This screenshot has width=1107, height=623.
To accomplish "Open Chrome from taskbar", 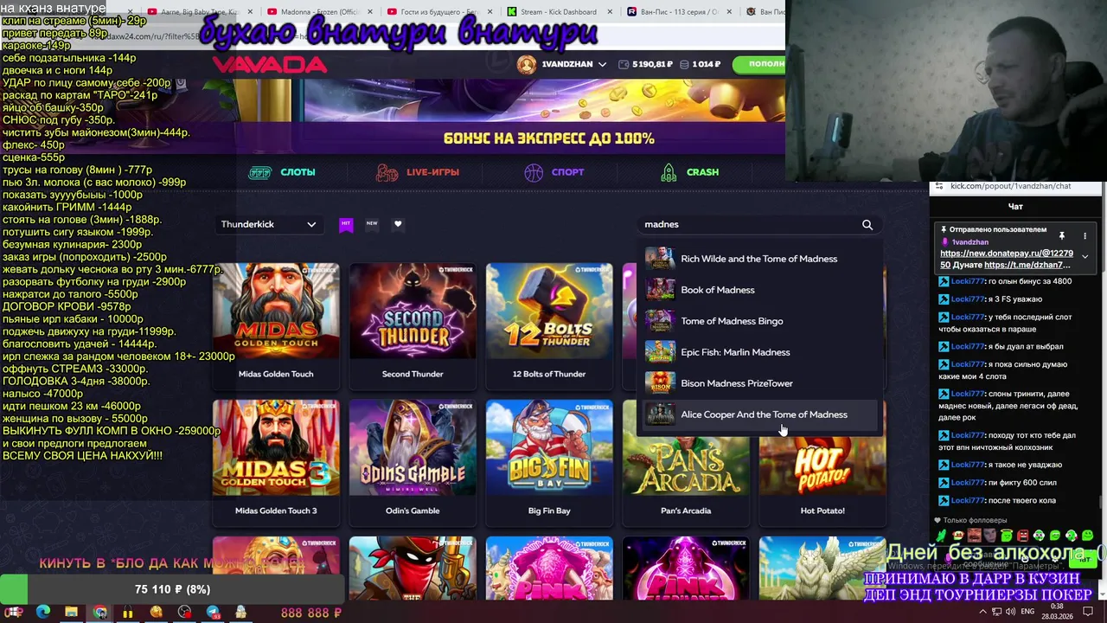I will 99,612.
